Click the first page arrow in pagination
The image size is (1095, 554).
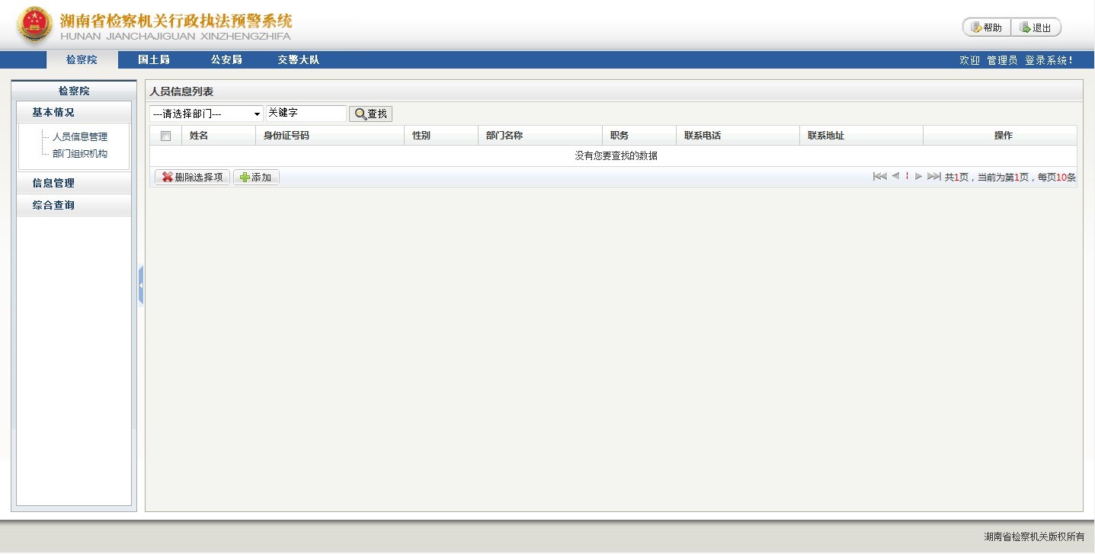click(879, 177)
